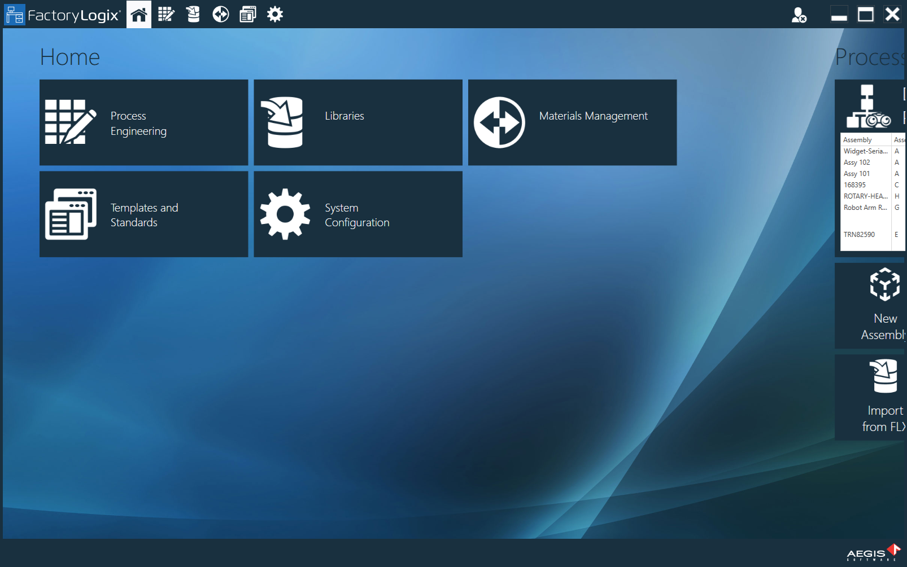Open System Configuration gear in top toolbar
The height and width of the screenshot is (567, 907).
275,14
